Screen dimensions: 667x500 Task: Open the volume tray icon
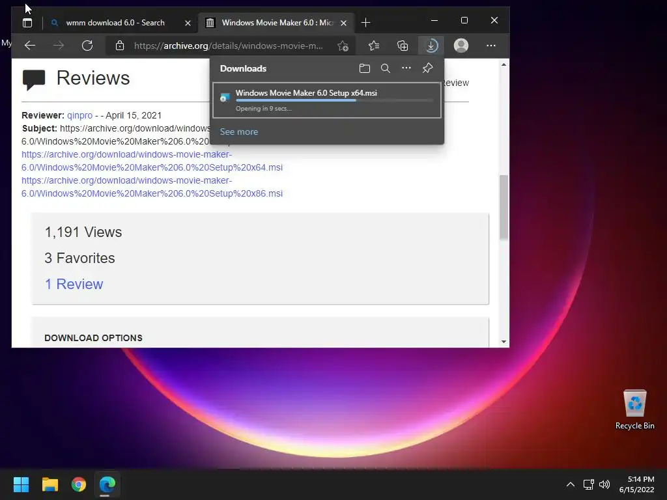(604, 484)
